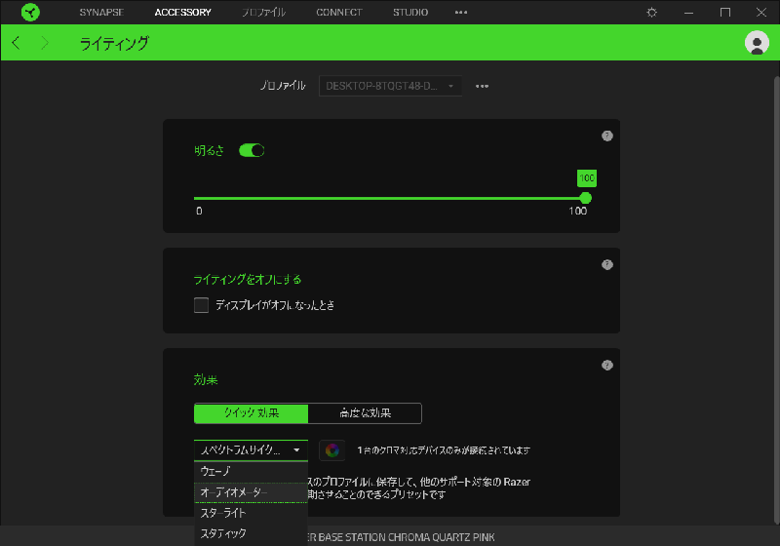Open the SYNAPSE tab

pyautogui.click(x=101, y=13)
